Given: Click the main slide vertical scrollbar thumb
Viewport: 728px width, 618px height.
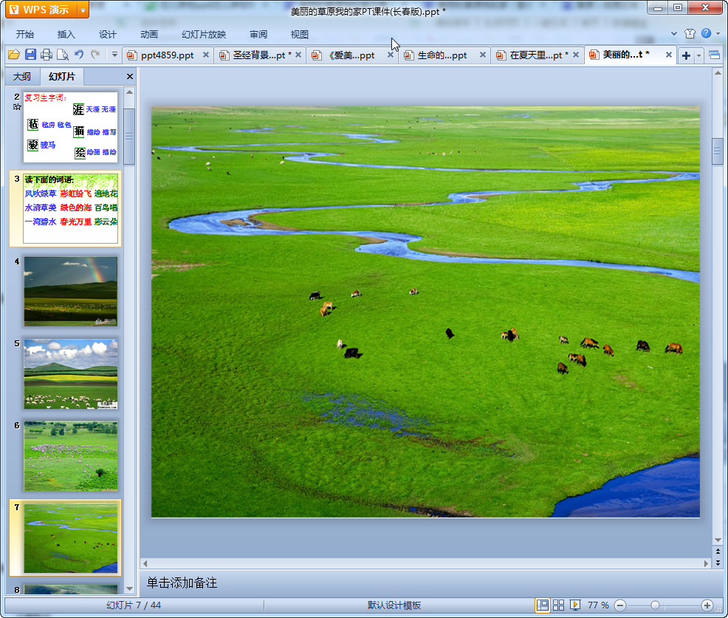Looking at the screenshot, I should tap(718, 151).
